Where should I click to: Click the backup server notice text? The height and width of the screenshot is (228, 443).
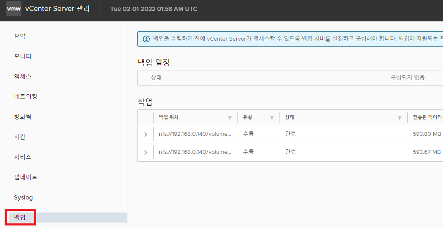coord(298,39)
